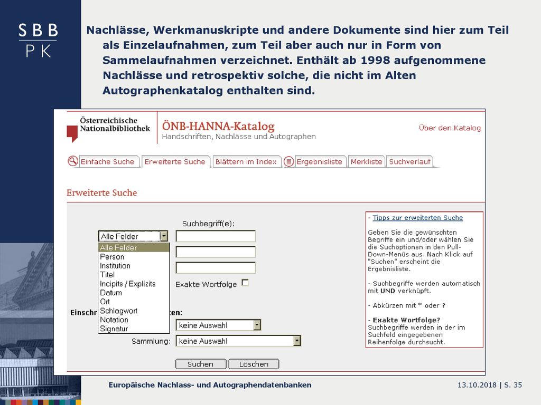Choose Person in the field list

(134, 257)
